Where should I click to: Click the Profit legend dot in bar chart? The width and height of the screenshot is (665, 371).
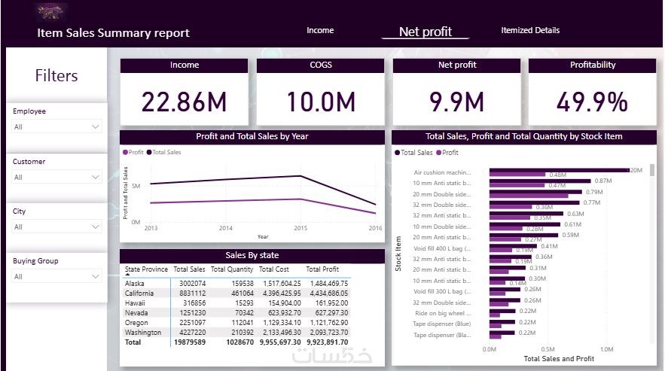(x=438, y=153)
